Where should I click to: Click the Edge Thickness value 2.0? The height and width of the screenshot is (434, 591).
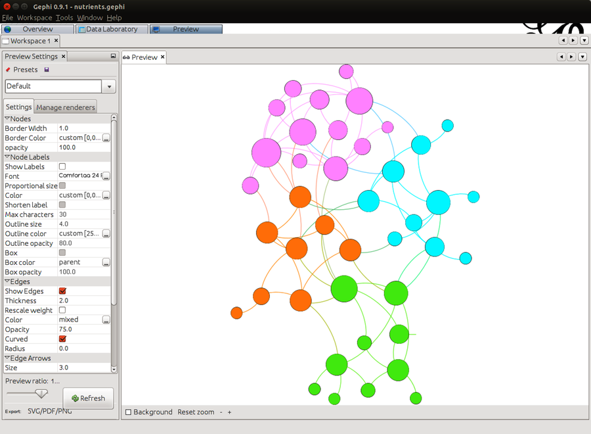pos(83,301)
